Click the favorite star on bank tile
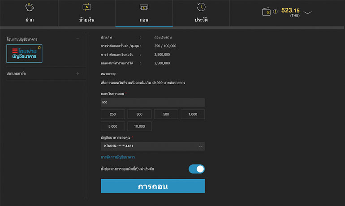The height and width of the screenshot is (206, 345). (x=39, y=47)
